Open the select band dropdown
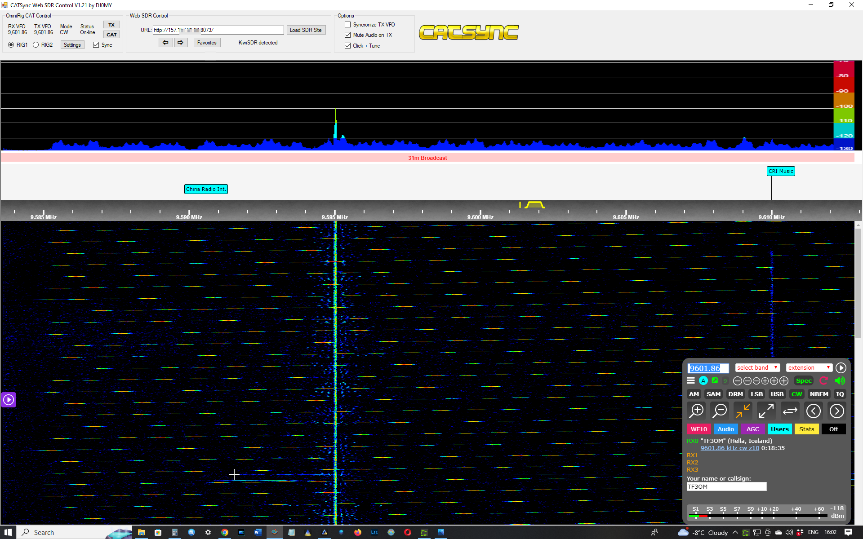 click(757, 368)
